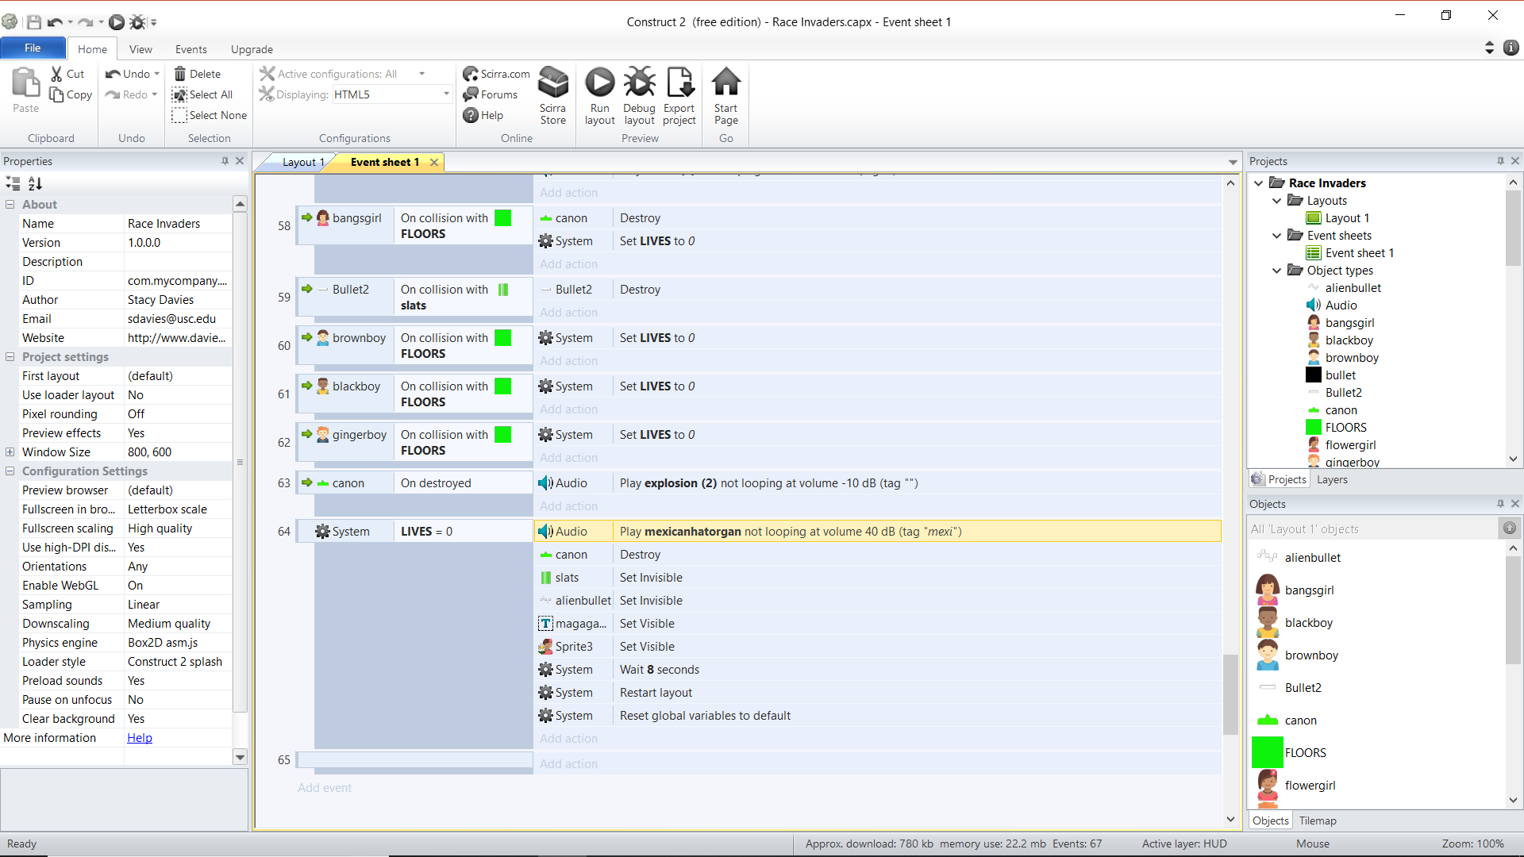Open the tab list dropdown arrow
This screenshot has width=1524, height=857.
(1233, 162)
